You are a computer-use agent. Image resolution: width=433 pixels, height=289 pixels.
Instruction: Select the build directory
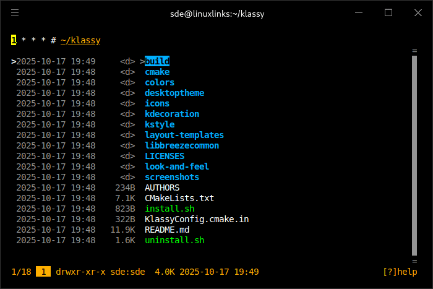tap(157, 61)
